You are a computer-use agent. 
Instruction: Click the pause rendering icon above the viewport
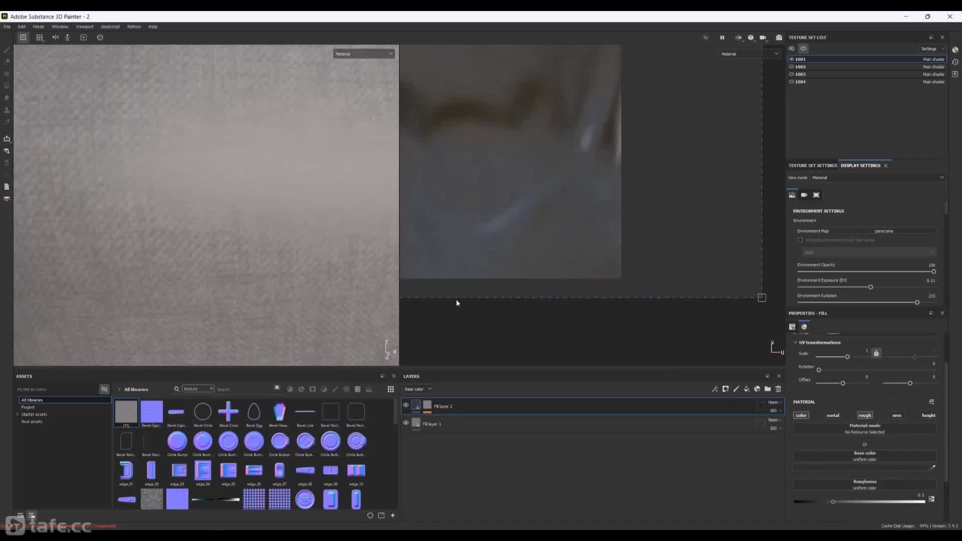(722, 38)
